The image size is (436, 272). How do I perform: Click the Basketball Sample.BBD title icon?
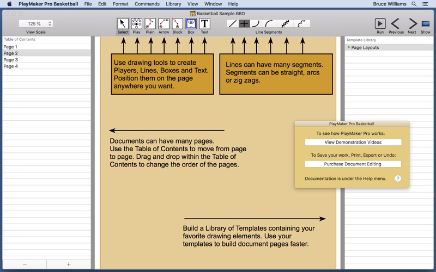click(192, 14)
